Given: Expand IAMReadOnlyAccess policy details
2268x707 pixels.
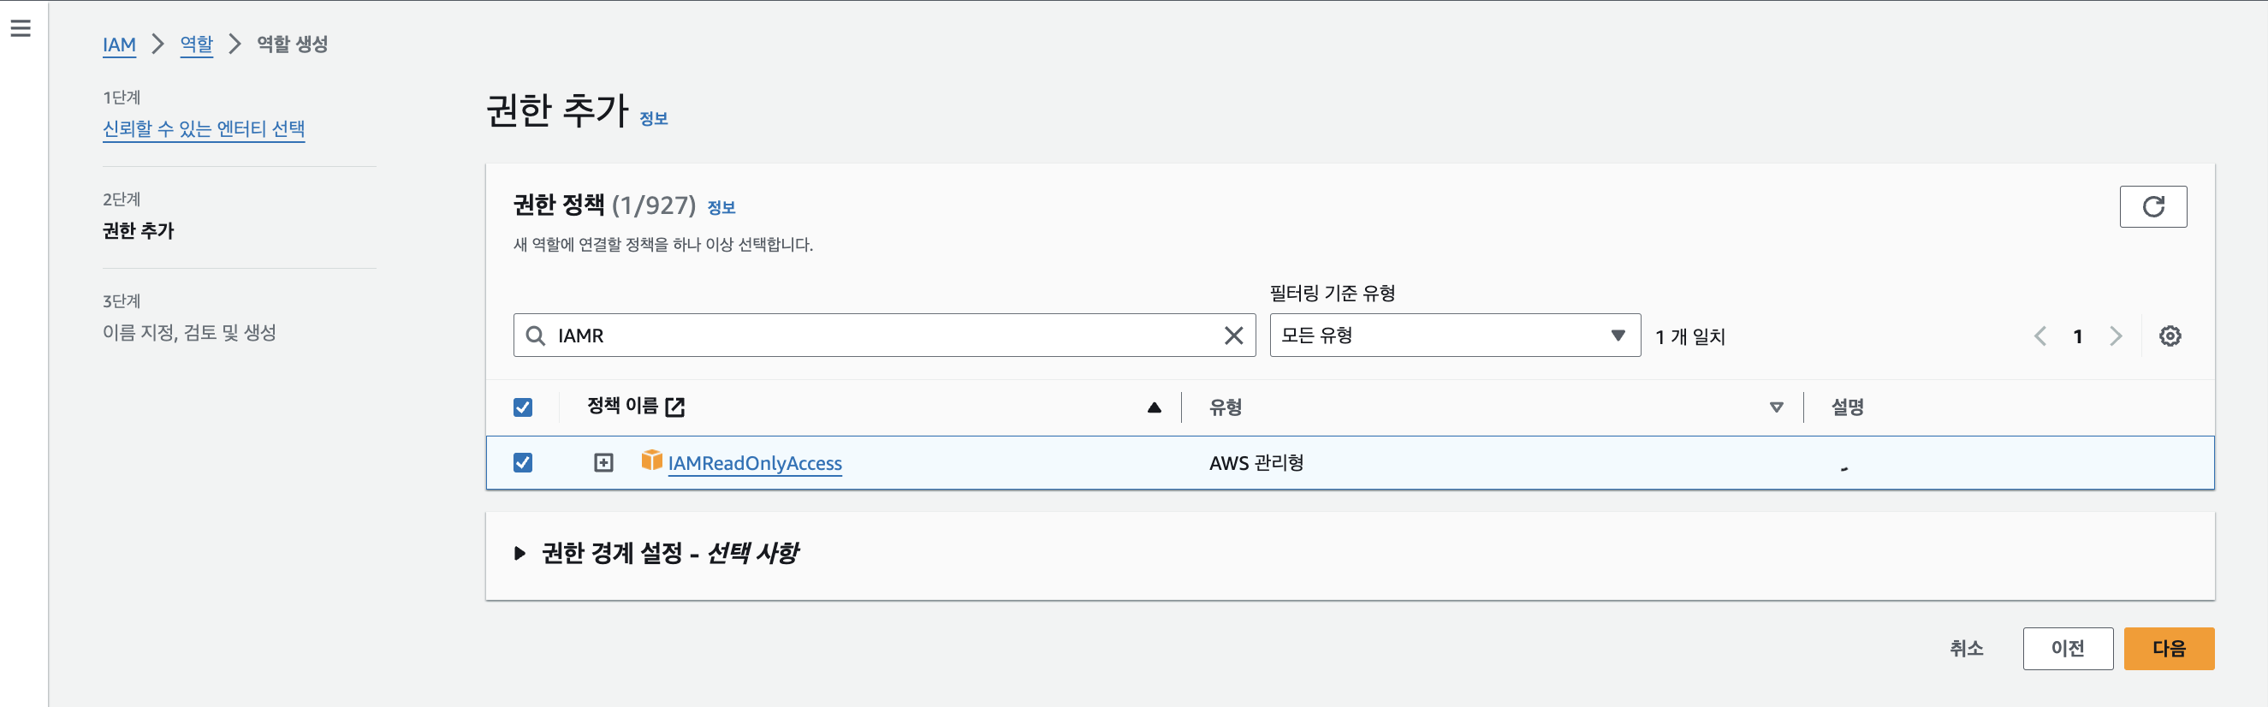Looking at the screenshot, I should 603,462.
